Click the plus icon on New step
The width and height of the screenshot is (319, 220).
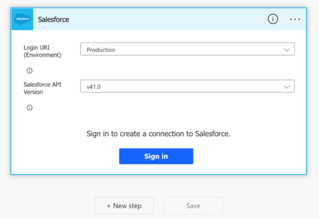109,206
